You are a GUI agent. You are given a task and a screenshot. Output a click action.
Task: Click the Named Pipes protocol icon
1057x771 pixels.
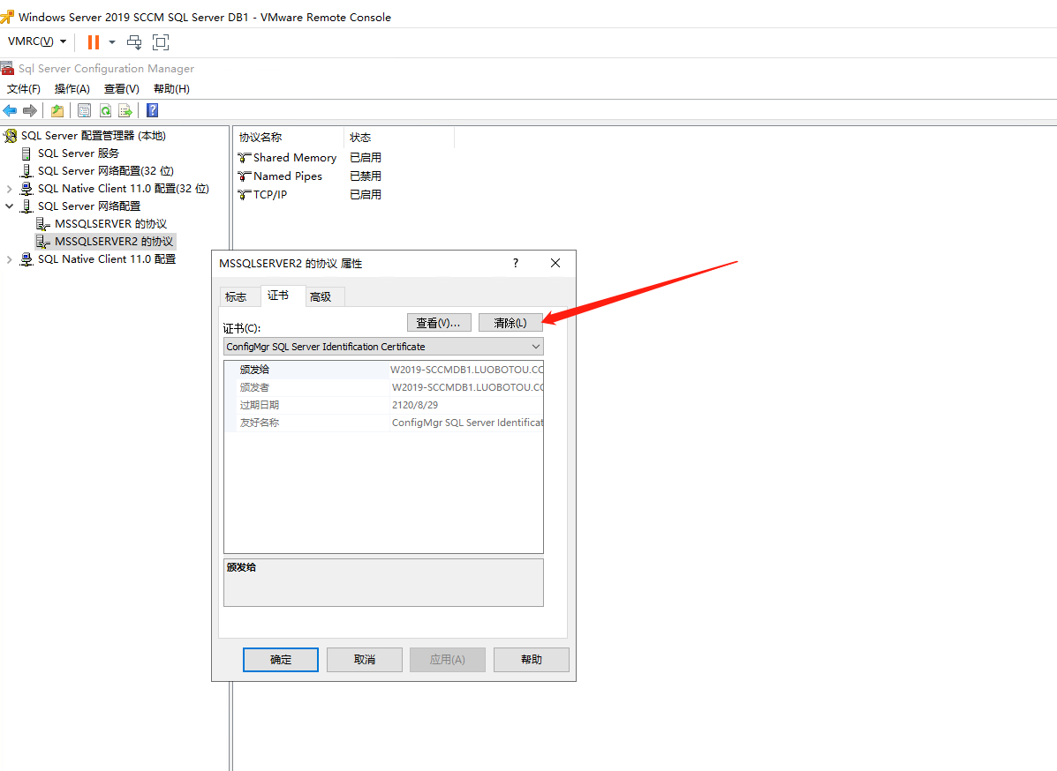tap(244, 176)
